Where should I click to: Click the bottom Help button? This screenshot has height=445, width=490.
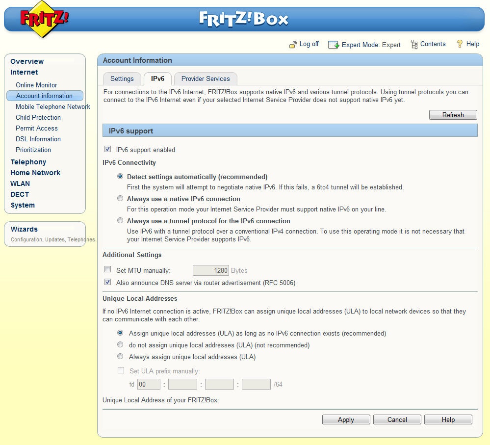(448, 419)
